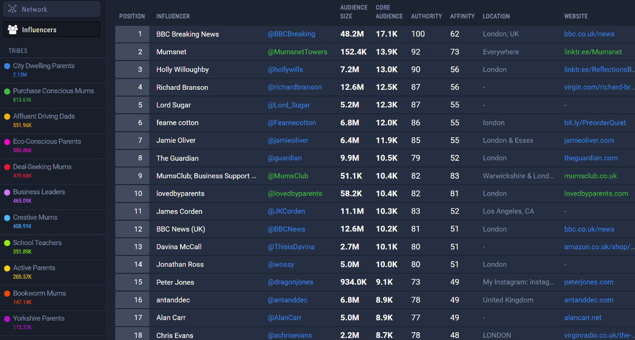The height and width of the screenshot is (340, 635).
Task: Visit the mumsclub.co.uk website link
Action: click(x=590, y=176)
